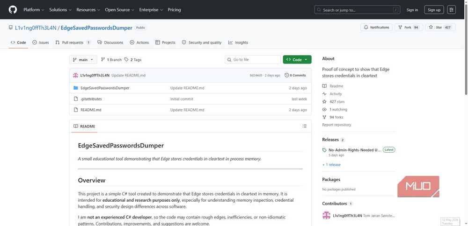
Task: Open the latest commit message Update README.md
Action: (x=128, y=75)
